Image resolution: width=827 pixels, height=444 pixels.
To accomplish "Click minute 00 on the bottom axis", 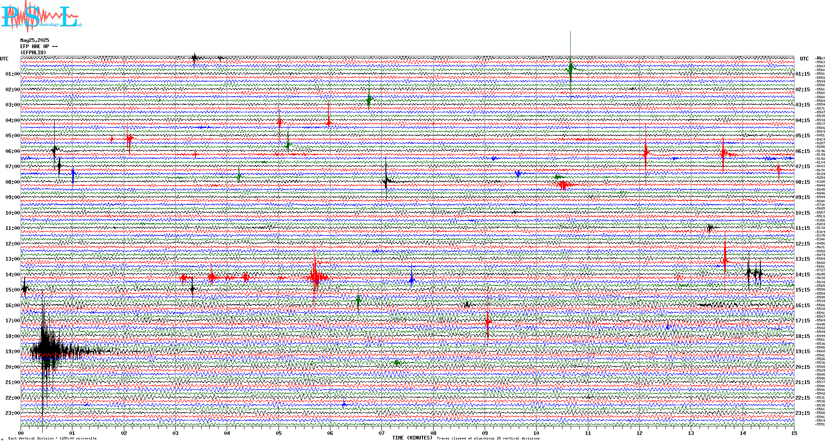I will [x=21, y=433].
